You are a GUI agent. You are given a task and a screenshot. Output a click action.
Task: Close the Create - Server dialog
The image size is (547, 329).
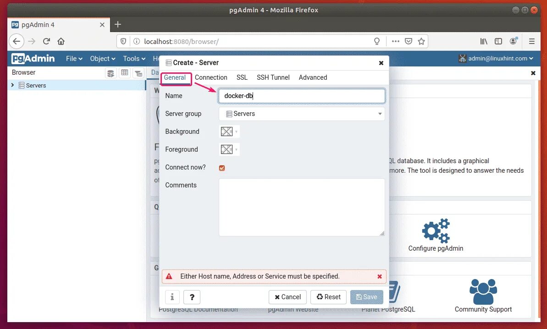click(381, 63)
